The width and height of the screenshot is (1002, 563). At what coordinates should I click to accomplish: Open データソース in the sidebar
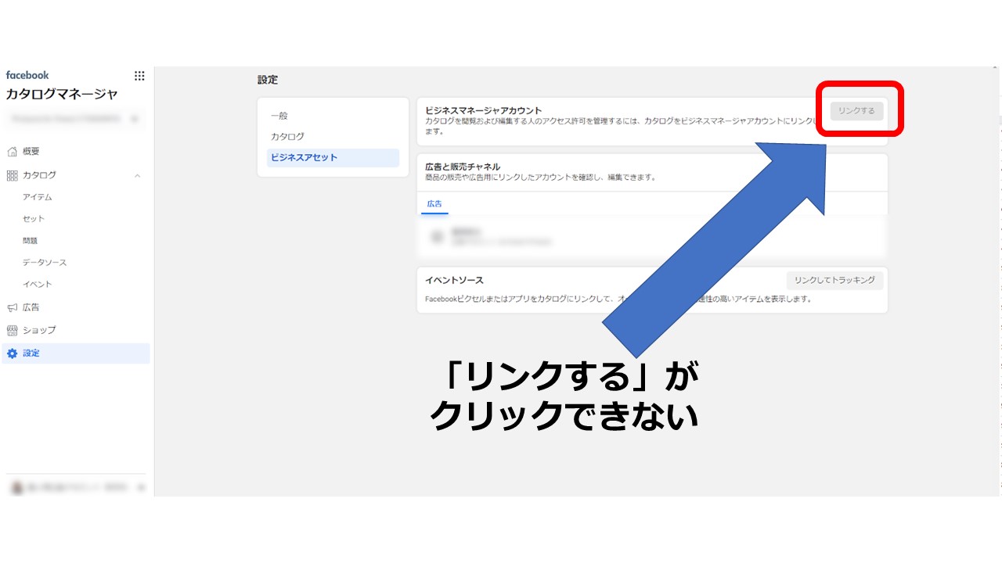coord(45,263)
